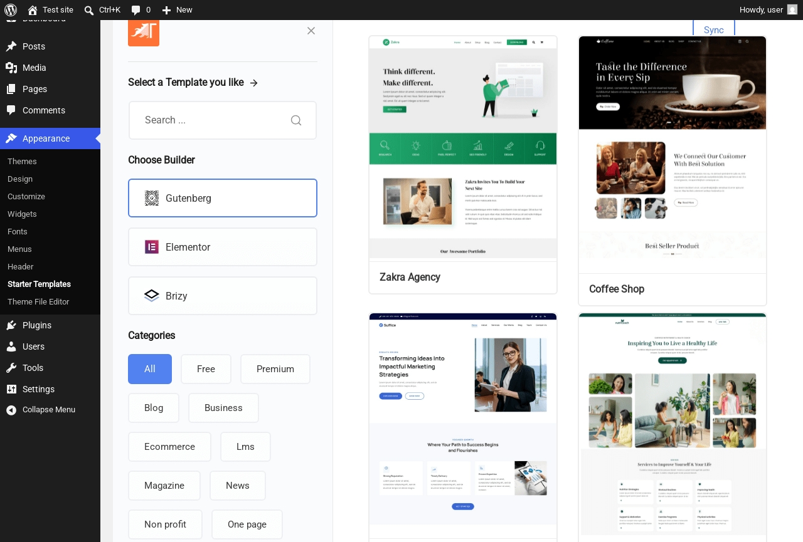Filter templates by All category
This screenshot has width=803, height=542.
(x=150, y=369)
